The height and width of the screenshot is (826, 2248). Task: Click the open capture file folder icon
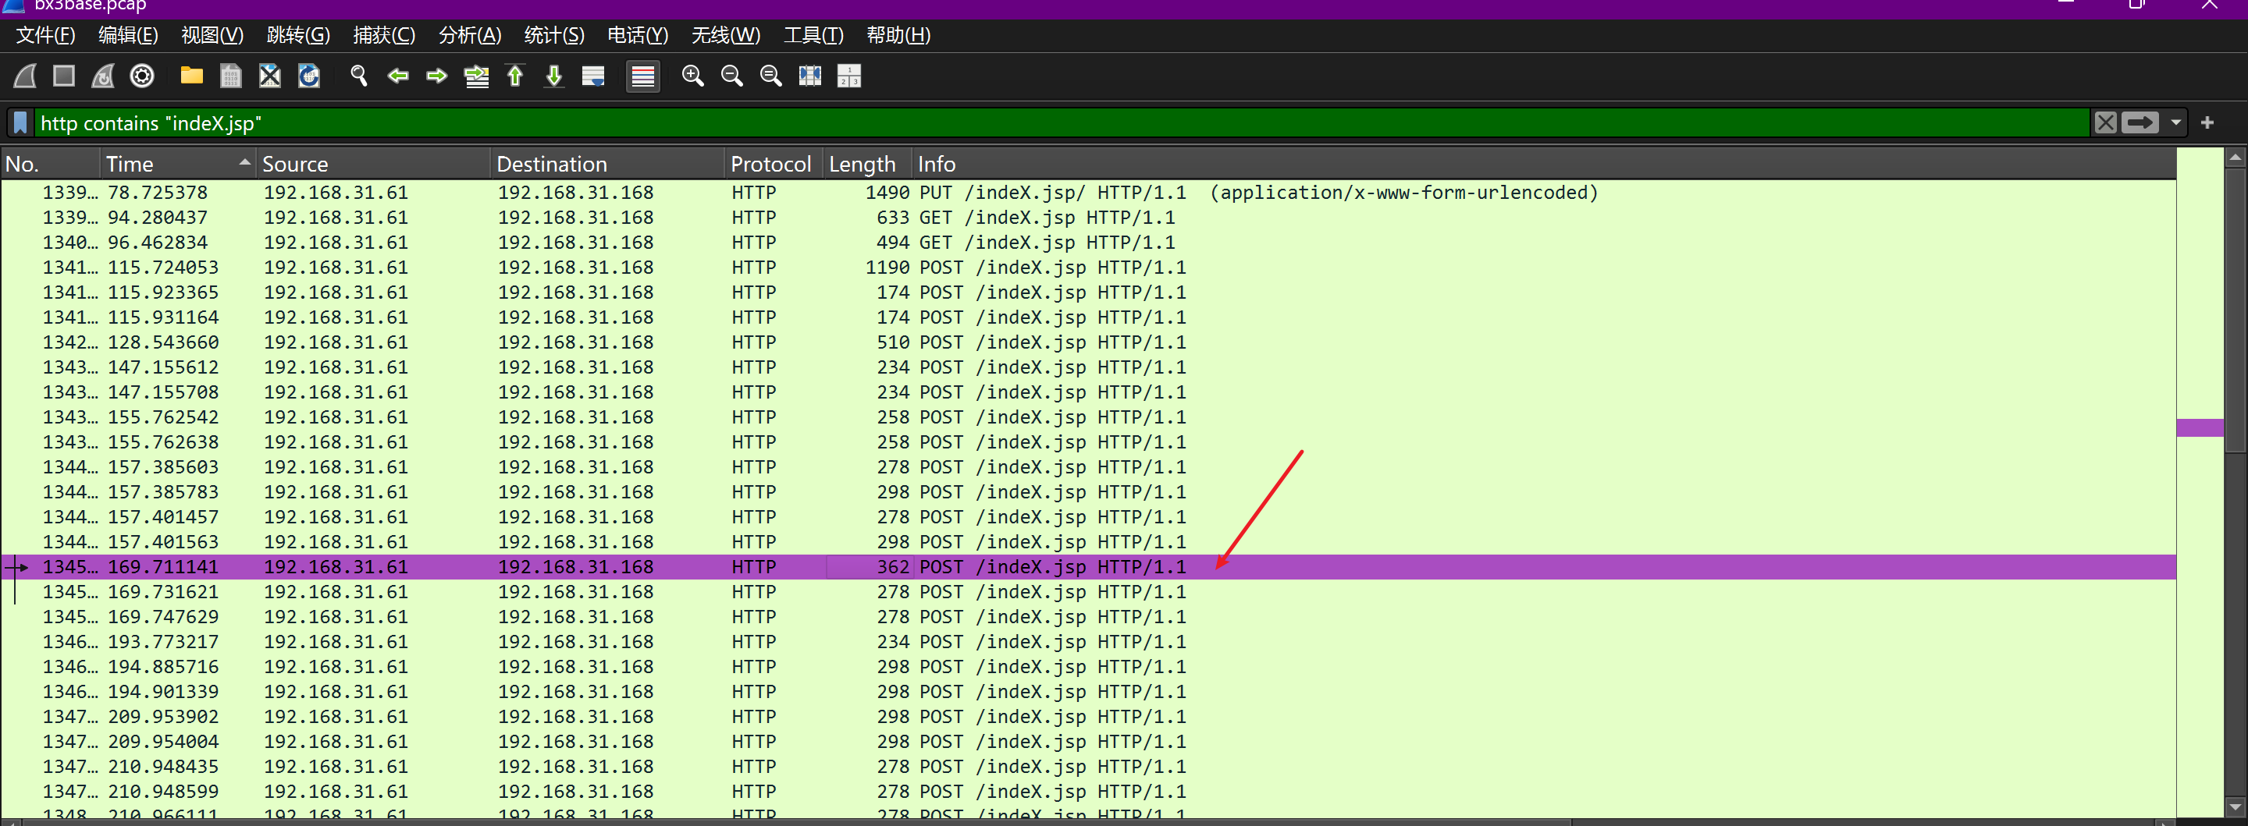[191, 76]
